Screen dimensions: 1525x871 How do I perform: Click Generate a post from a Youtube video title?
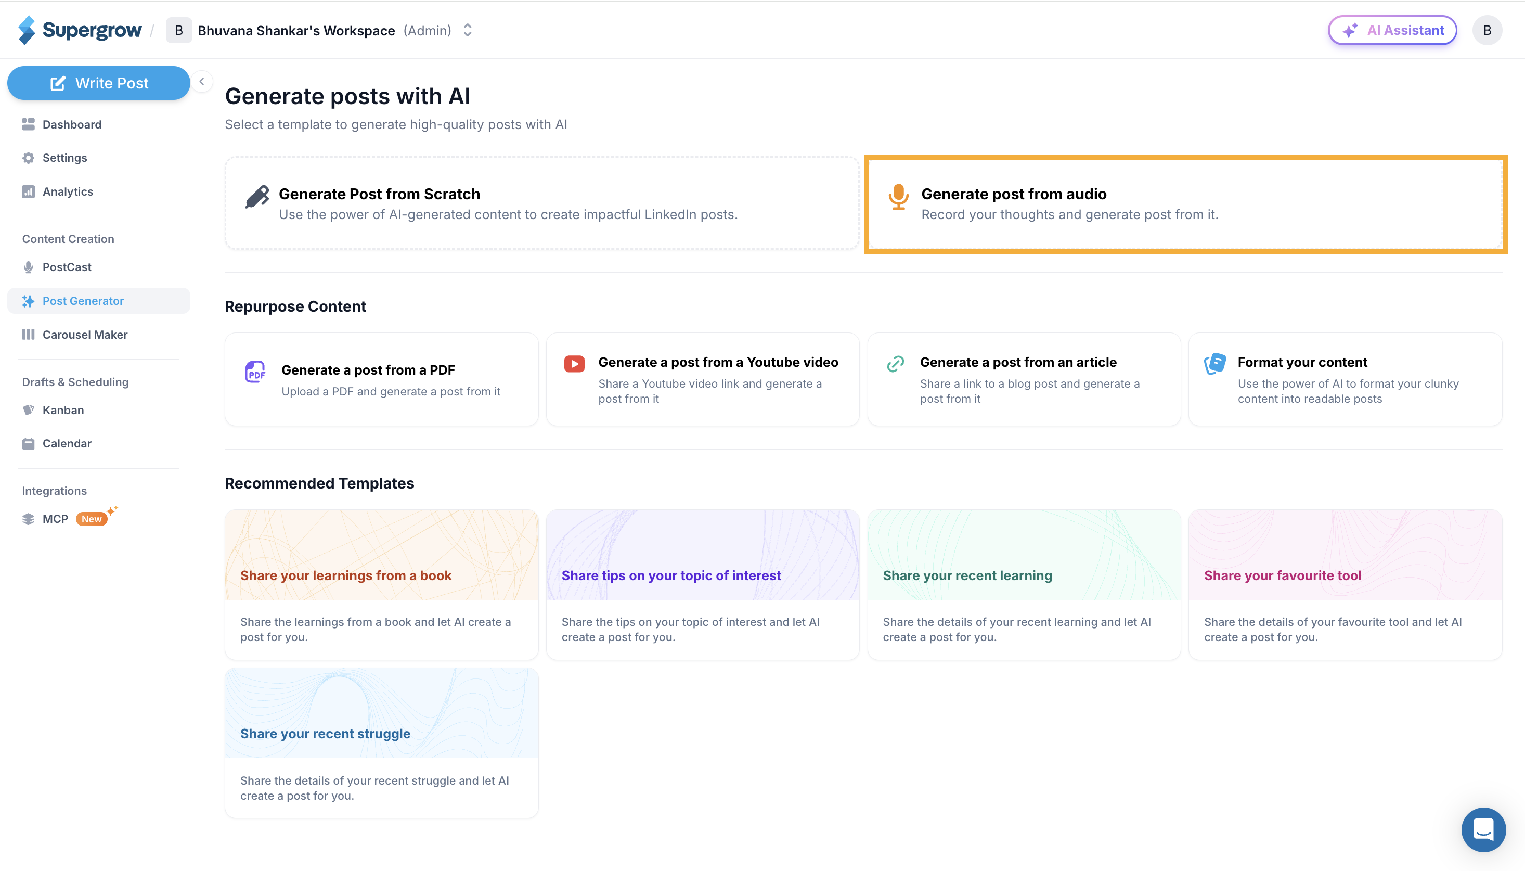coord(718,362)
